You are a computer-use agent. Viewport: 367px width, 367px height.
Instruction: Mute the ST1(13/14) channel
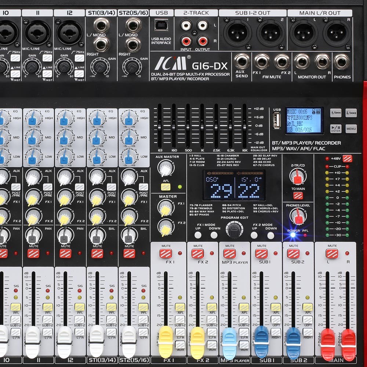pyautogui.click(x=97, y=254)
